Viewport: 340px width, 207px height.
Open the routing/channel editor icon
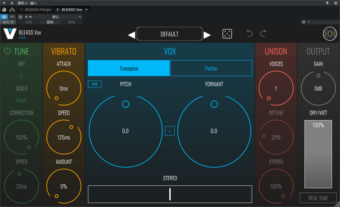point(12,10)
